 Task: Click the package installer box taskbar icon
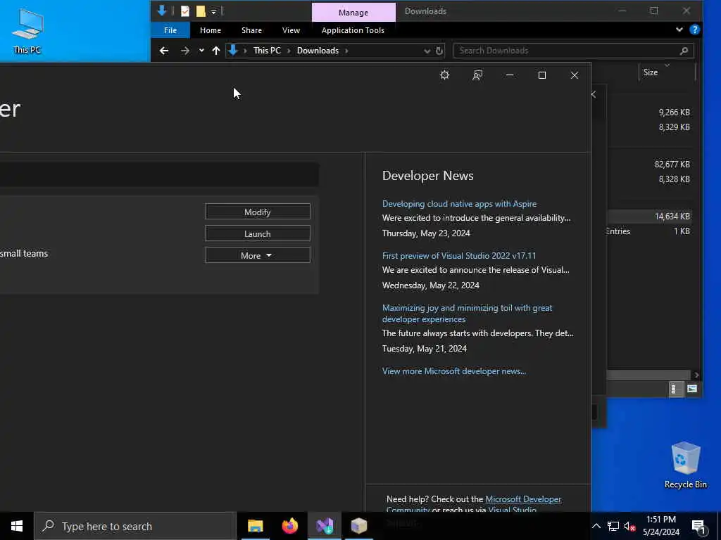358,526
